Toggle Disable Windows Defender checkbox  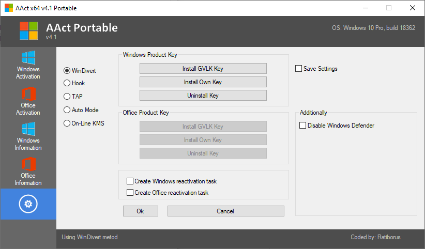pyautogui.click(x=303, y=126)
